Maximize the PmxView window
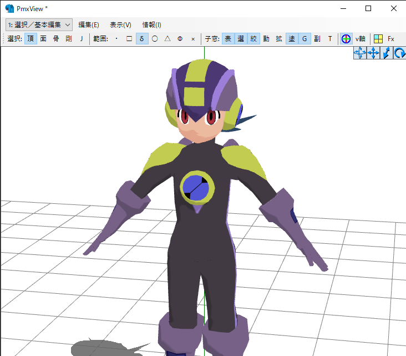 (368, 8)
